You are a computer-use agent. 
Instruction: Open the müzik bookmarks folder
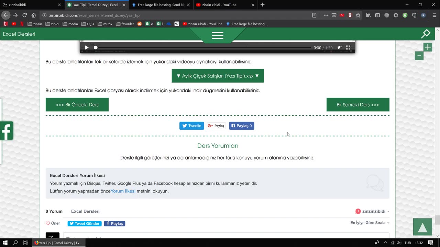tap(105, 24)
